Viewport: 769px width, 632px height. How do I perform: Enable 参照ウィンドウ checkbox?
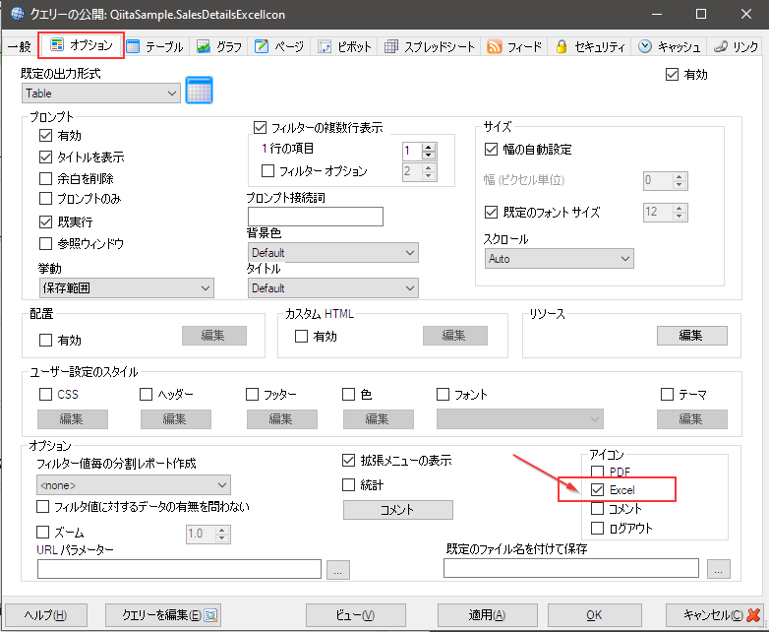[45, 243]
